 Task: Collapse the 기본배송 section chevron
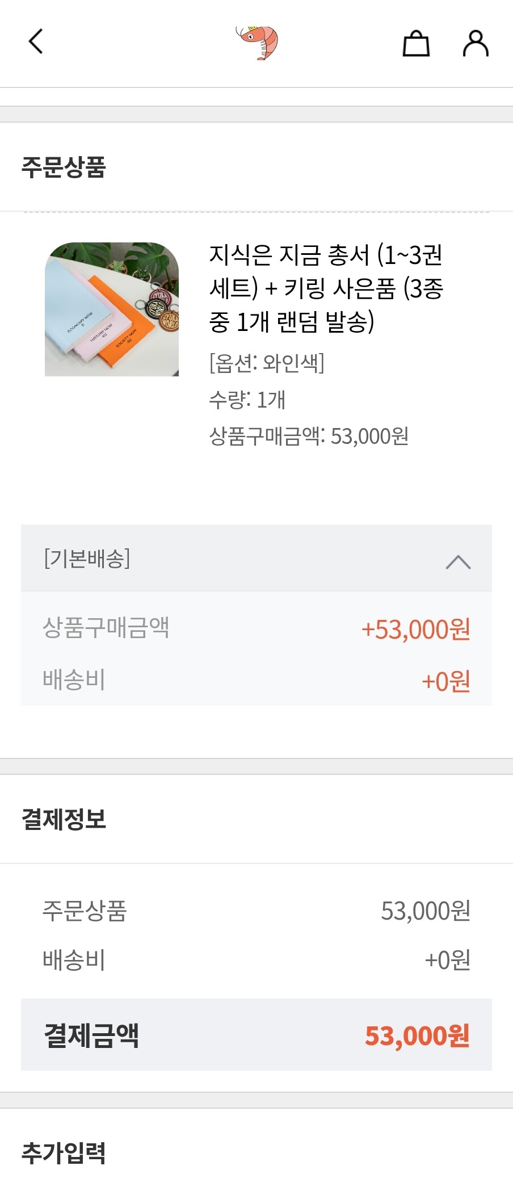coord(459,561)
